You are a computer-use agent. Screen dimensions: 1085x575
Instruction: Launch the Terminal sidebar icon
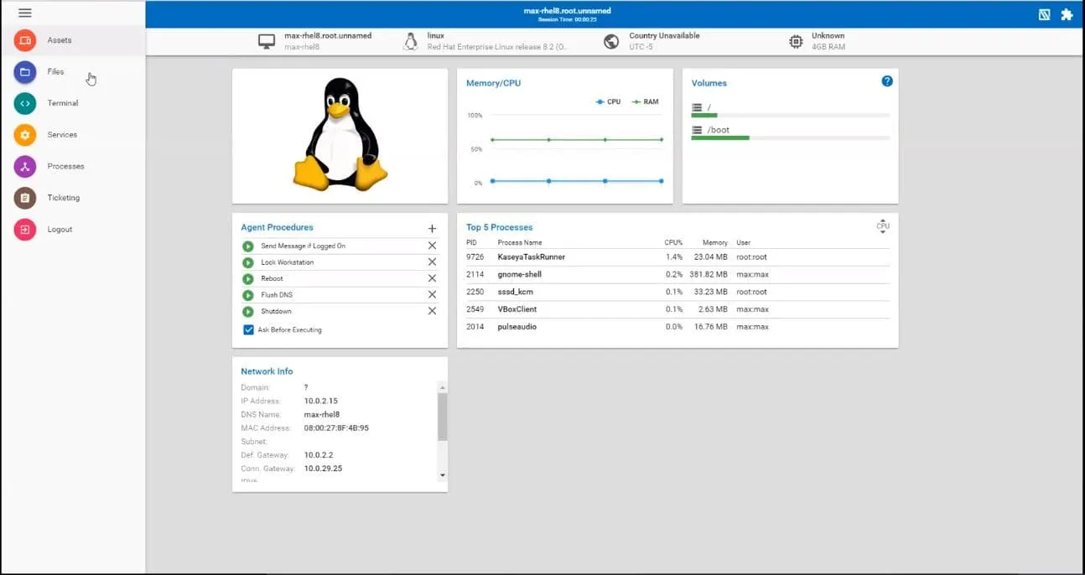point(25,103)
